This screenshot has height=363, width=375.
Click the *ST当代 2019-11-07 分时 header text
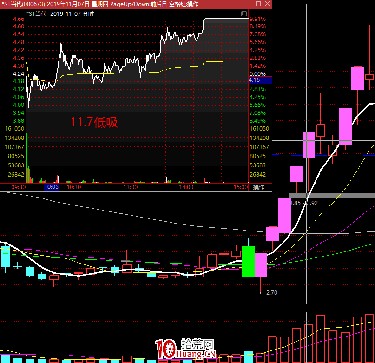pyautogui.click(x=60, y=14)
